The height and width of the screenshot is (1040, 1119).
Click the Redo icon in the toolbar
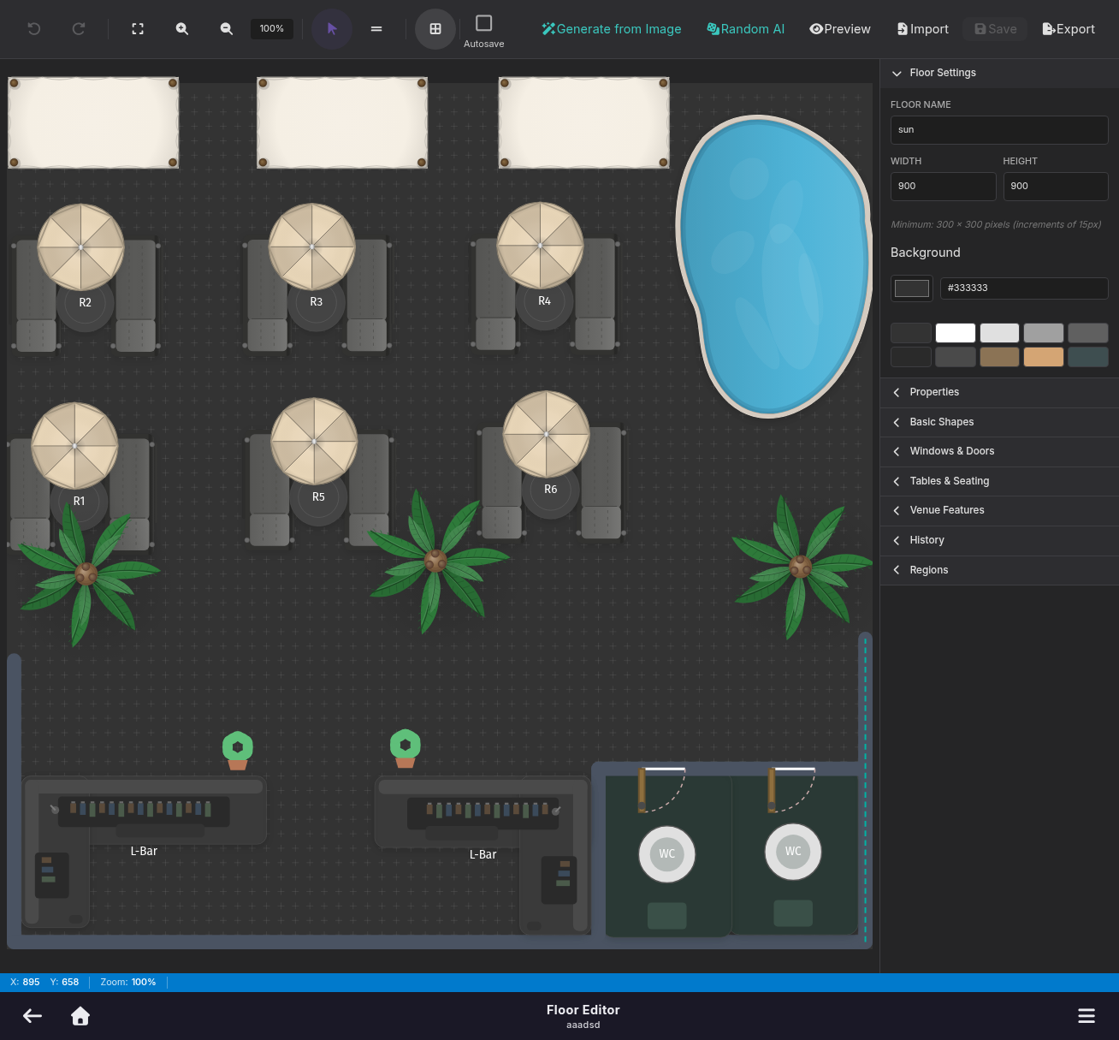coord(78,28)
